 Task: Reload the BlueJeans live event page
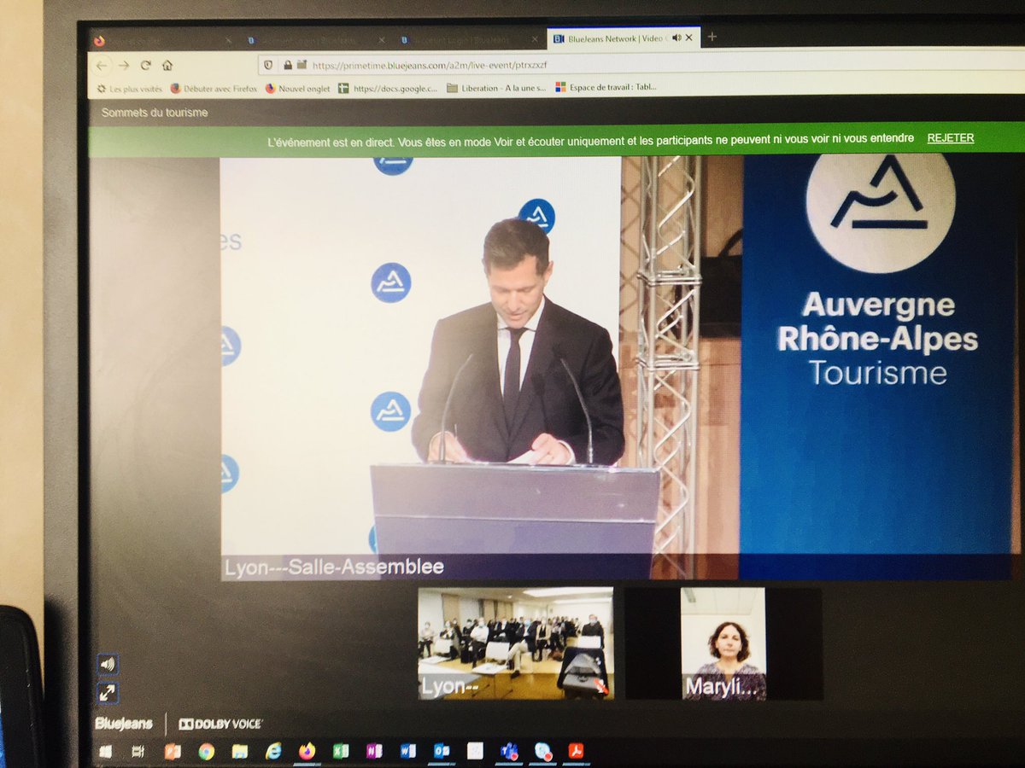pyautogui.click(x=146, y=65)
